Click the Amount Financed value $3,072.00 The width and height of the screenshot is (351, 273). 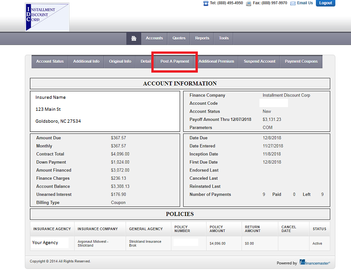pos(120,170)
